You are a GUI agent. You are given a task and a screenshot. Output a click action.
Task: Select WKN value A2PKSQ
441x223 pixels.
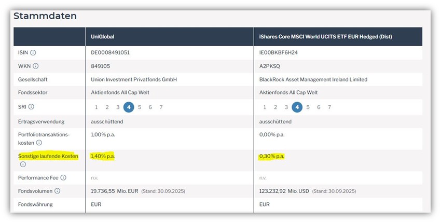269,66
